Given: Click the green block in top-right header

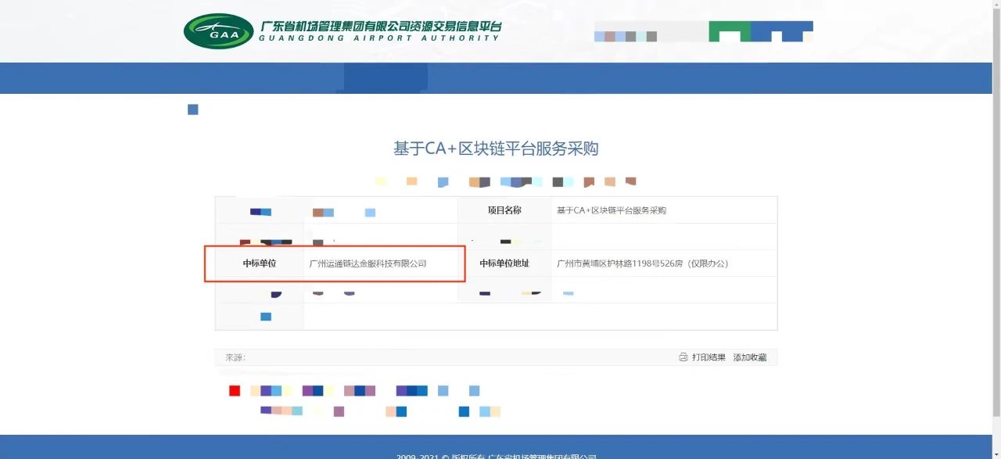Looking at the screenshot, I should point(729,31).
